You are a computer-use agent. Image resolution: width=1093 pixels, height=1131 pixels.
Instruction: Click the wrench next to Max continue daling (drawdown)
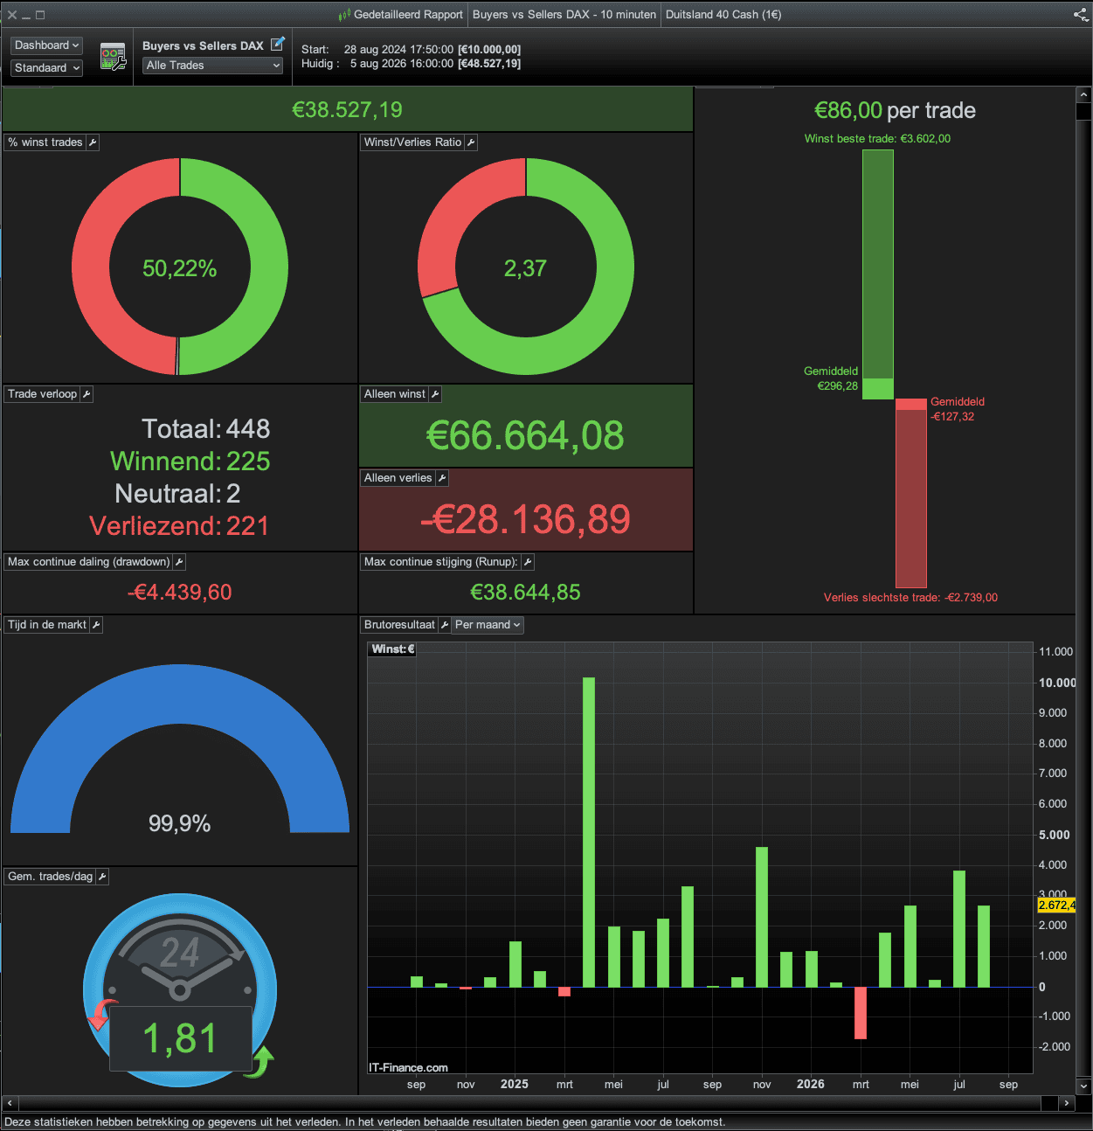pyautogui.click(x=179, y=562)
